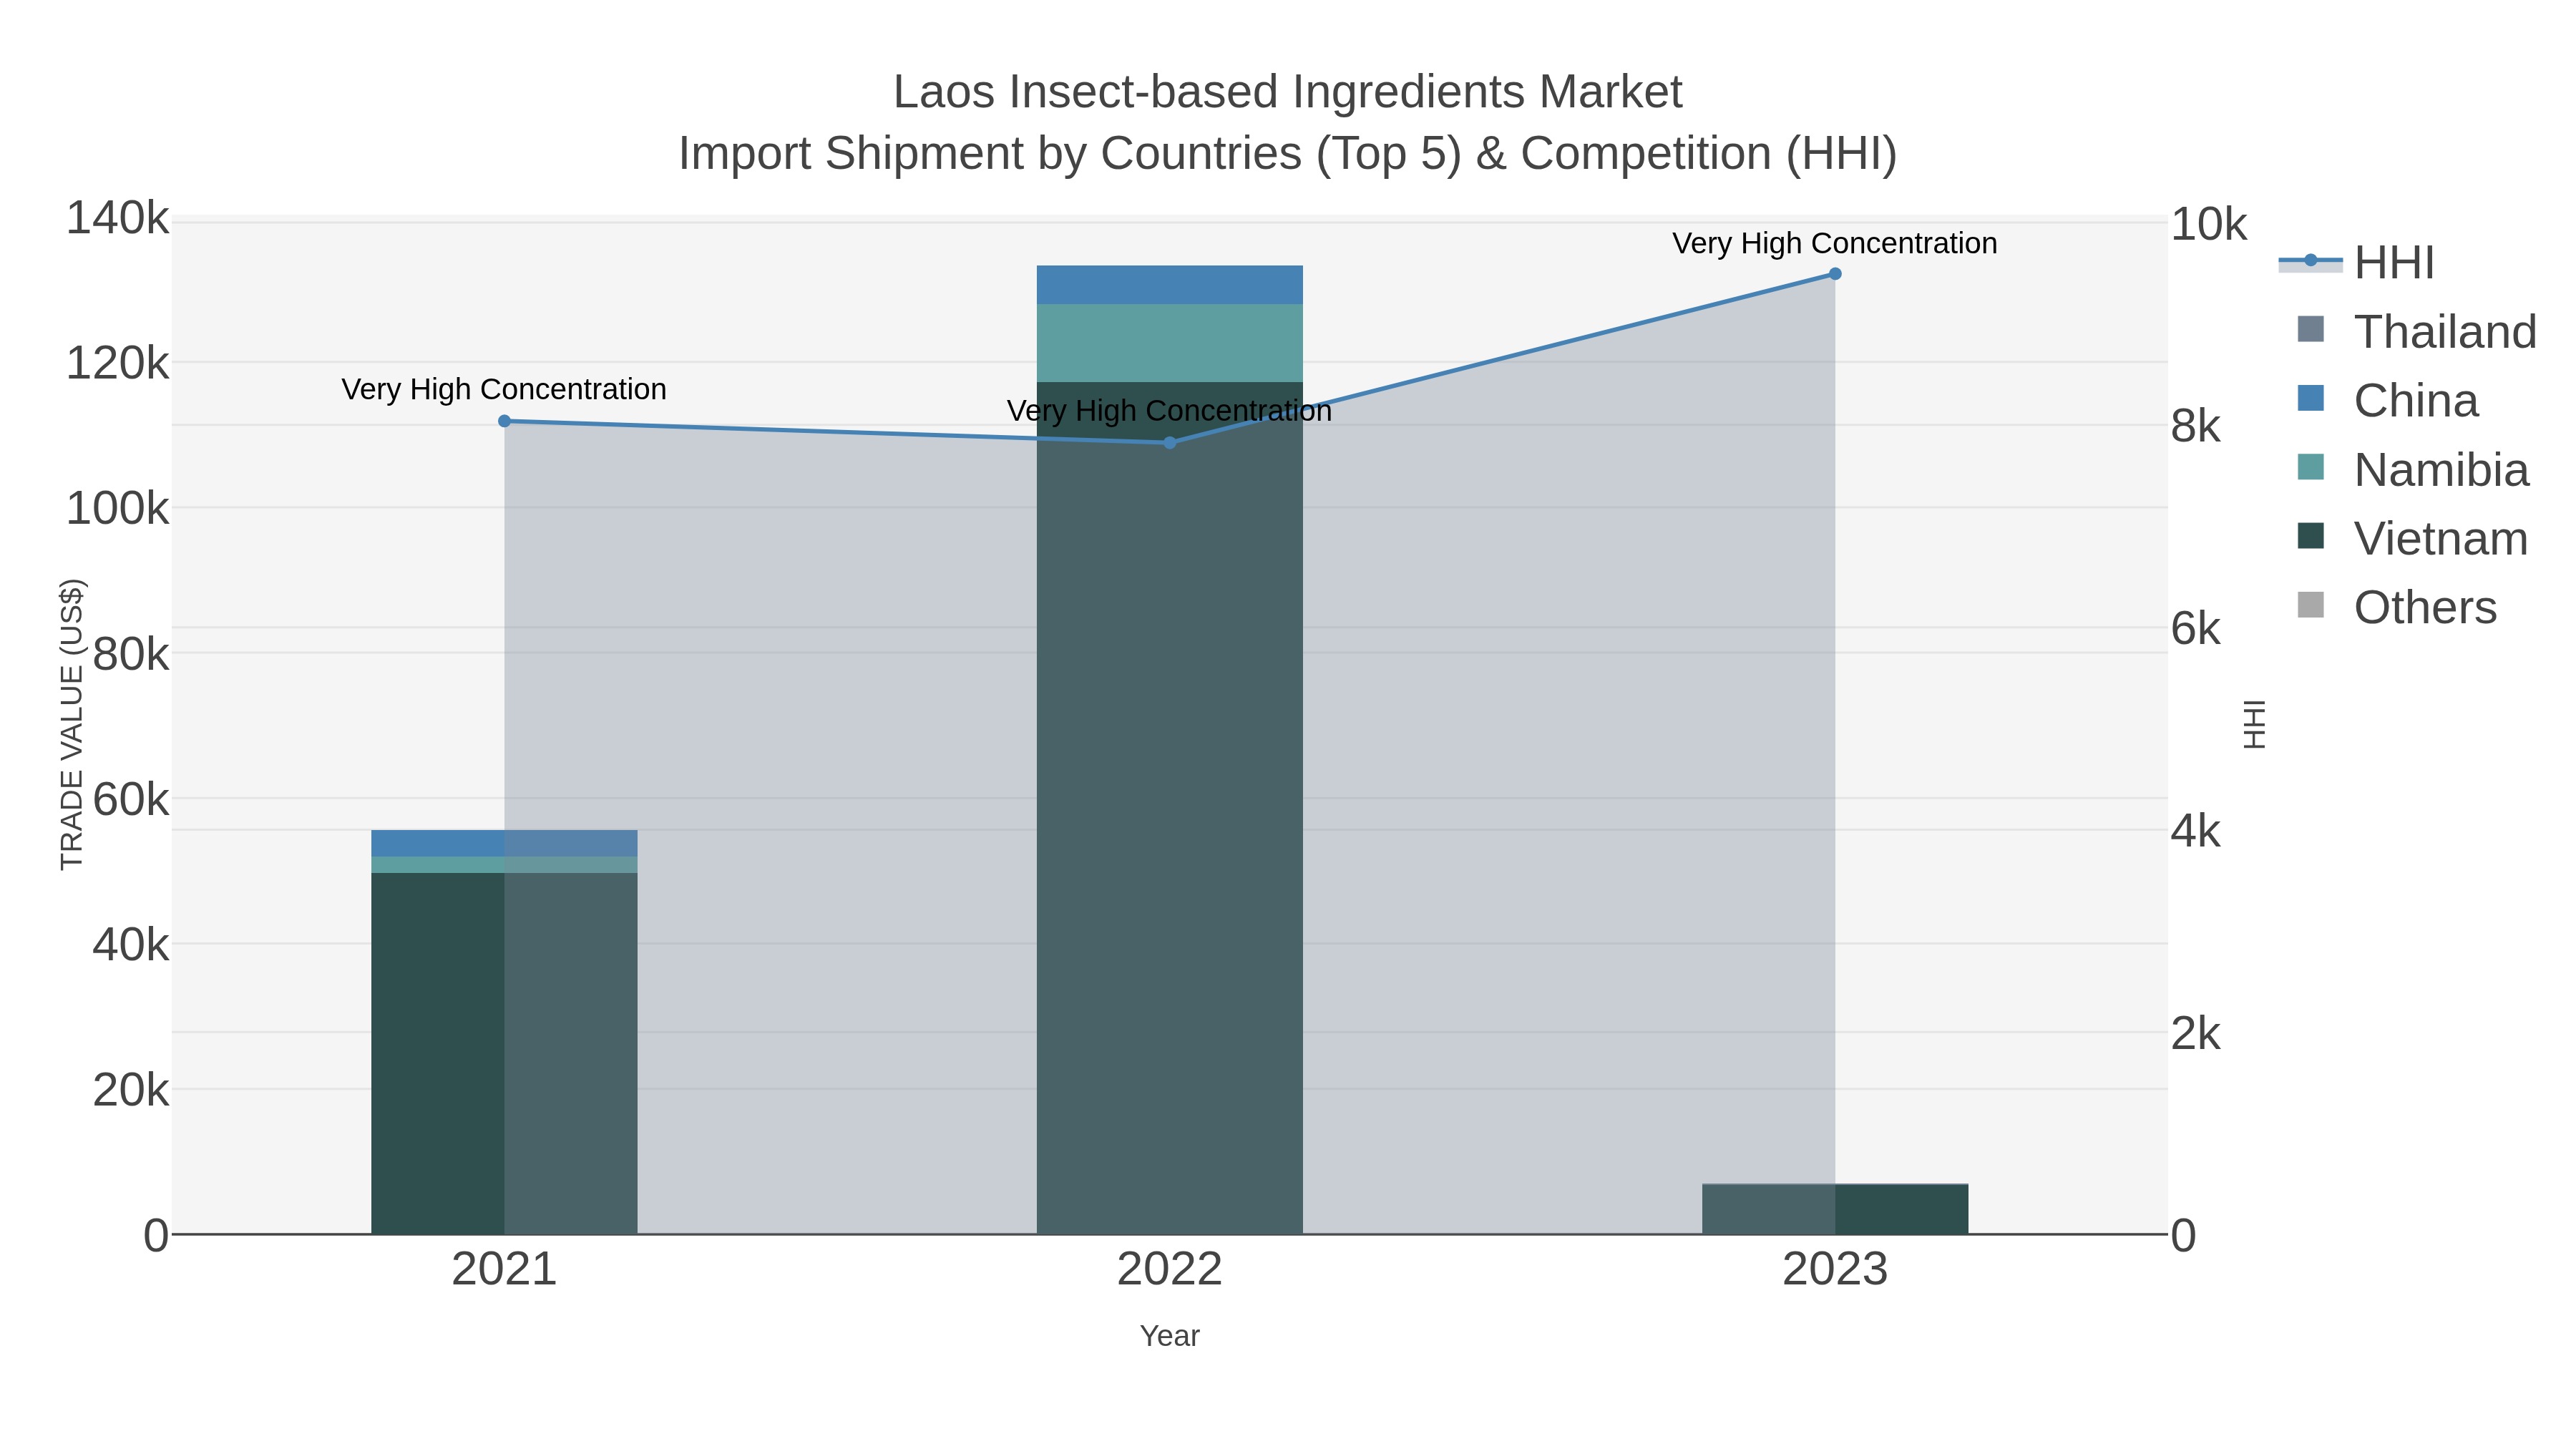Click 2023 Vietnam bar
Viewport: 2576px width, 1449px height.
coord(1835,1209)
